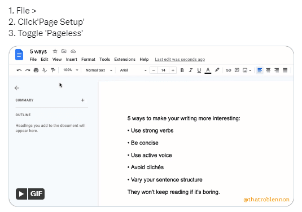This screenshot has width=302, height=212.
Task: Click the move-to-folder icon
Action: point(64,51)
